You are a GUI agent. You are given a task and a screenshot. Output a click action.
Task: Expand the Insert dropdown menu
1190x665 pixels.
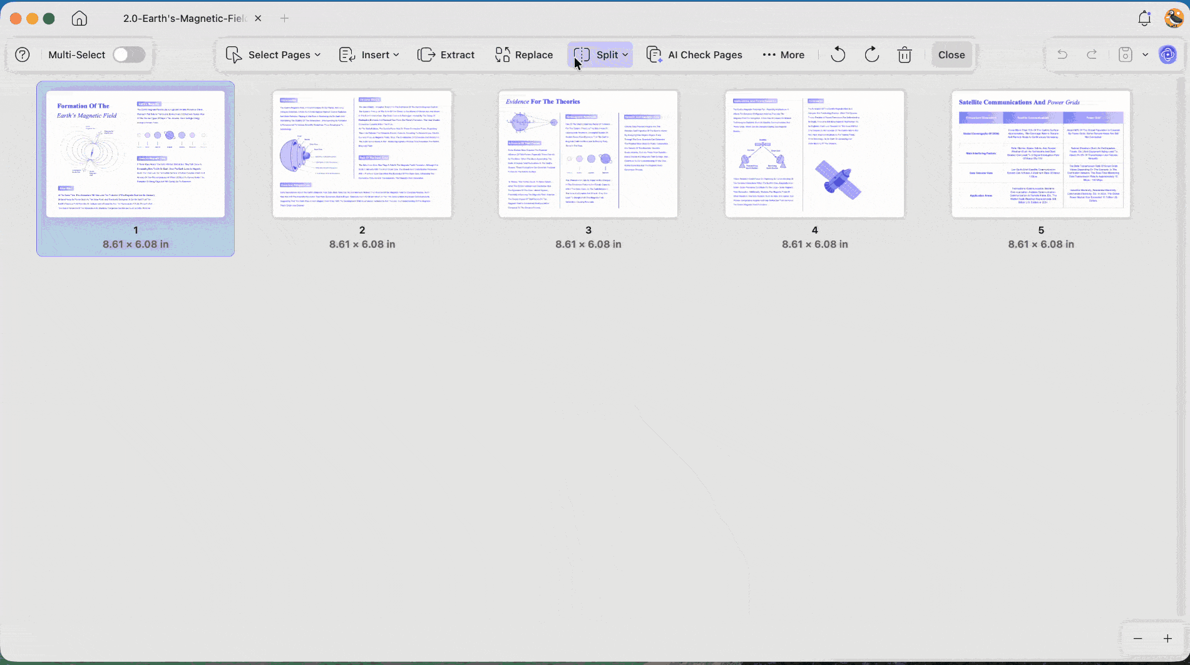click(369, 55)
